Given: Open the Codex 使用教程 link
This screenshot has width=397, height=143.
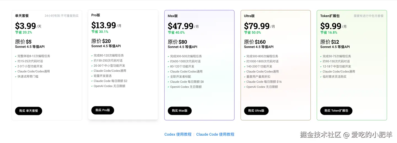Looking at the screenshot, I should pyautogui.click(x=178, y=134).
